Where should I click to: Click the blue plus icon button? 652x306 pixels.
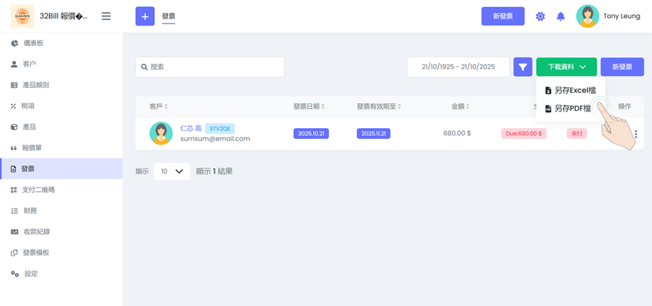tap(145, 16)
